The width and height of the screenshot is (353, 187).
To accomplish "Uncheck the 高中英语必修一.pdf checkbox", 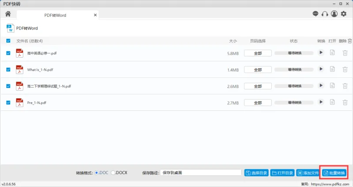I will click(8, 53).
